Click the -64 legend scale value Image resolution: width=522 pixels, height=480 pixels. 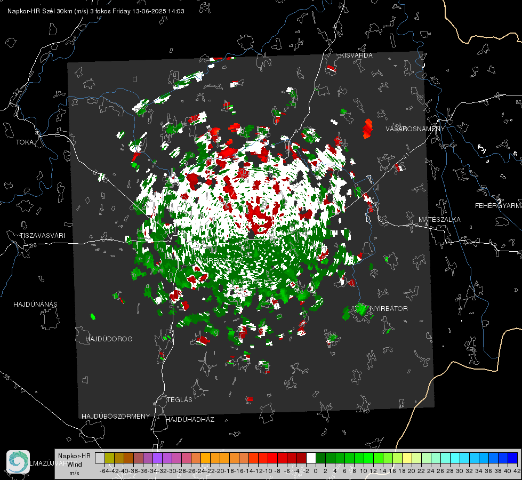pos(105,471)
